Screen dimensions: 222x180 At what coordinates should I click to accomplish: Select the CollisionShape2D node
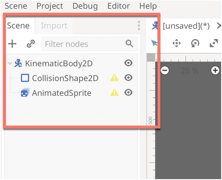pos(65,78)
